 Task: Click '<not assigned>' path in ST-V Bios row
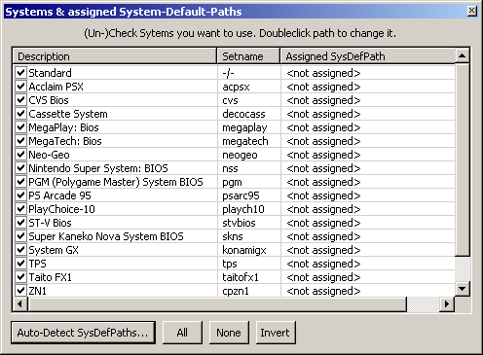tap(323, 223)
